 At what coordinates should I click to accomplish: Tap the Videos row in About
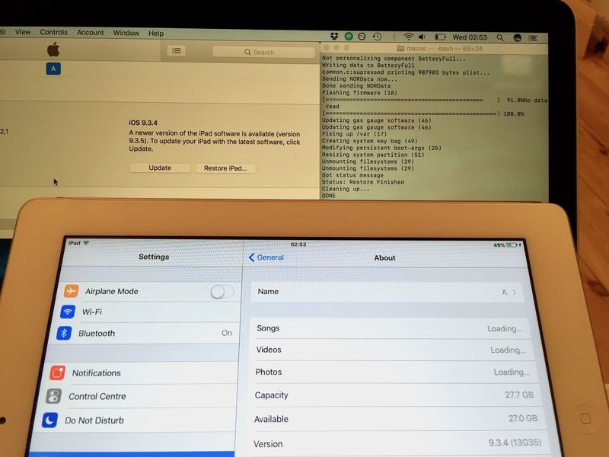pyautogui.click(x=391, y=350)
